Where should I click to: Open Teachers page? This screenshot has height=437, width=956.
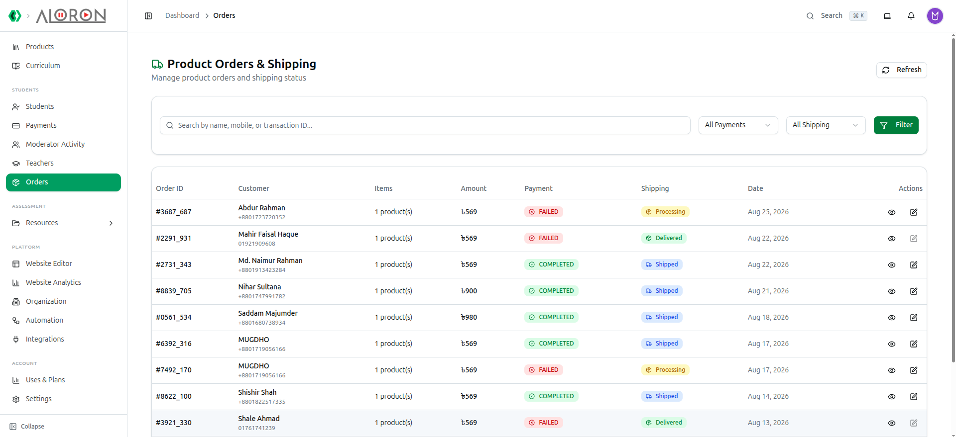(63, 163)
